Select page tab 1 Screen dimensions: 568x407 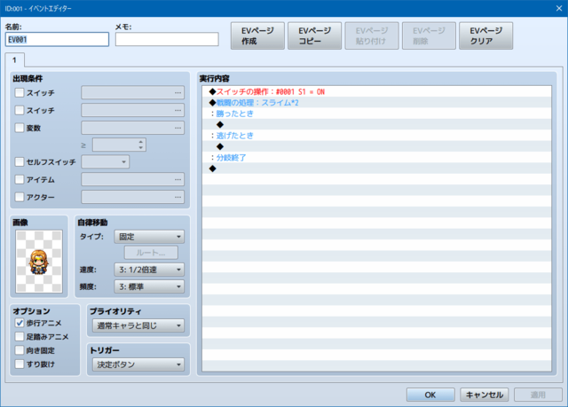[14, 60]
